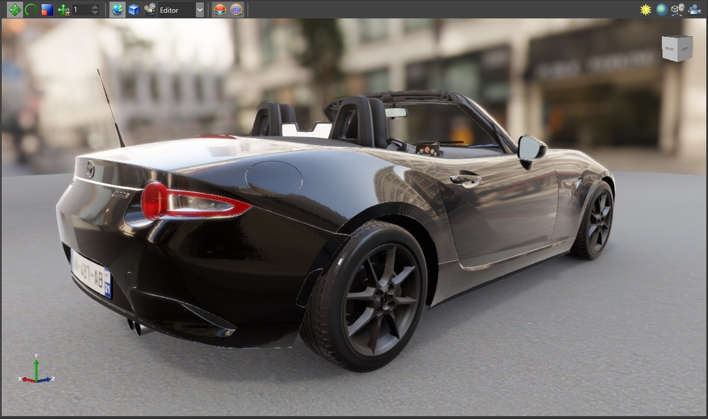Click the blue cube local space icon
The width and height of the screenshot is (708, 419).
tap(134, 10)
